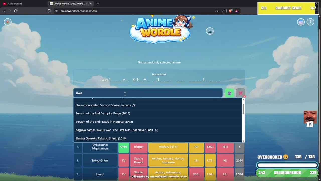The height and width of the screenshot is (181, 321).
Task: Click the 7.79 score cell
Action: (210, 160)
